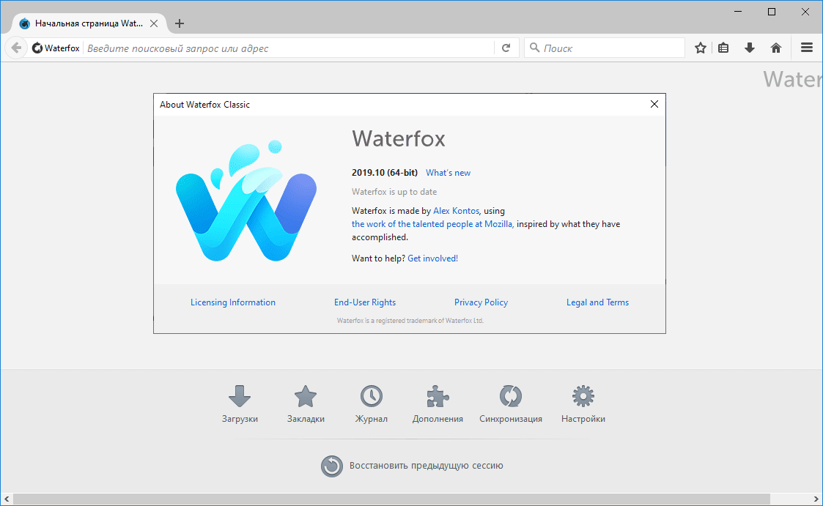
Task: Open a new tab with plus button
Action: tap(180, 23)
